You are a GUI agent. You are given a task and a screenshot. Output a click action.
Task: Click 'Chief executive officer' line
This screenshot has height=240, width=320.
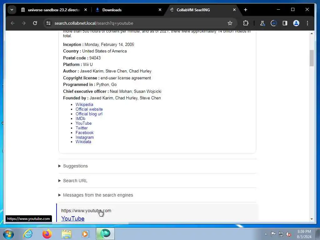[112, 92]
